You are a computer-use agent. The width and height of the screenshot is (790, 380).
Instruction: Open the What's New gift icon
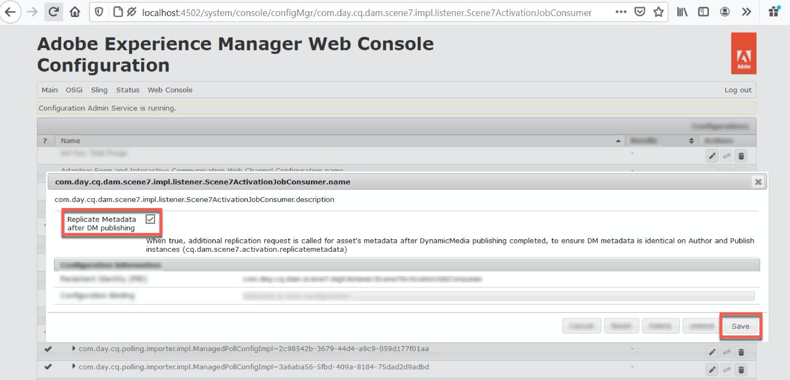coord(774,11)
